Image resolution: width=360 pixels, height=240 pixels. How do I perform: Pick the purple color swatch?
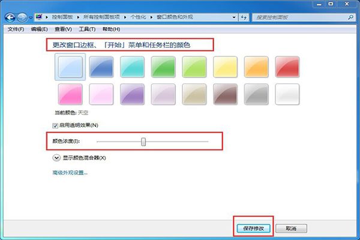(x=132, y=94)
